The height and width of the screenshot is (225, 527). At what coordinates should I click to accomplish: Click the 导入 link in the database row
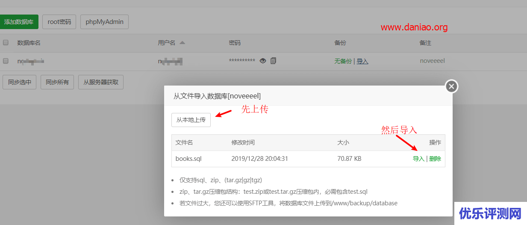coord(362,61)
